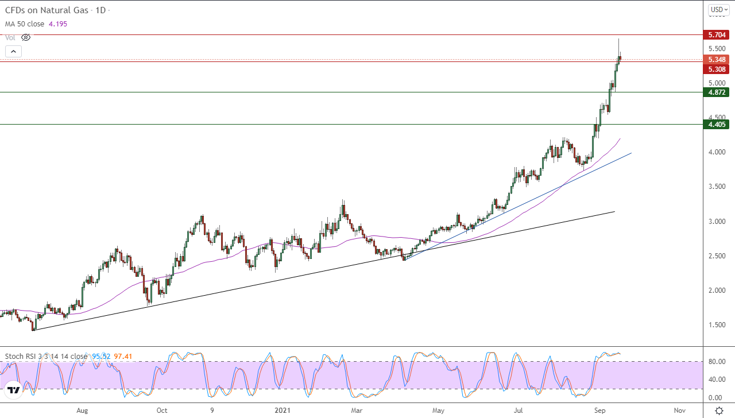Toggle the Vol indicator visibility eye
The width and height of the screenshot is (735, 418).
[25, 37]
